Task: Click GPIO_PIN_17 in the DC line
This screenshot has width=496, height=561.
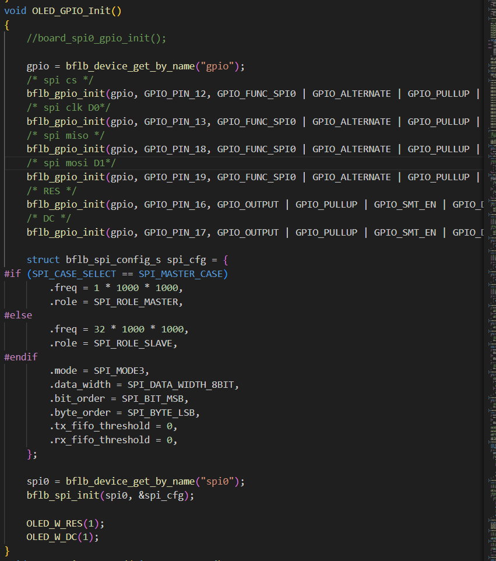Action: click(x=175, y=233)
